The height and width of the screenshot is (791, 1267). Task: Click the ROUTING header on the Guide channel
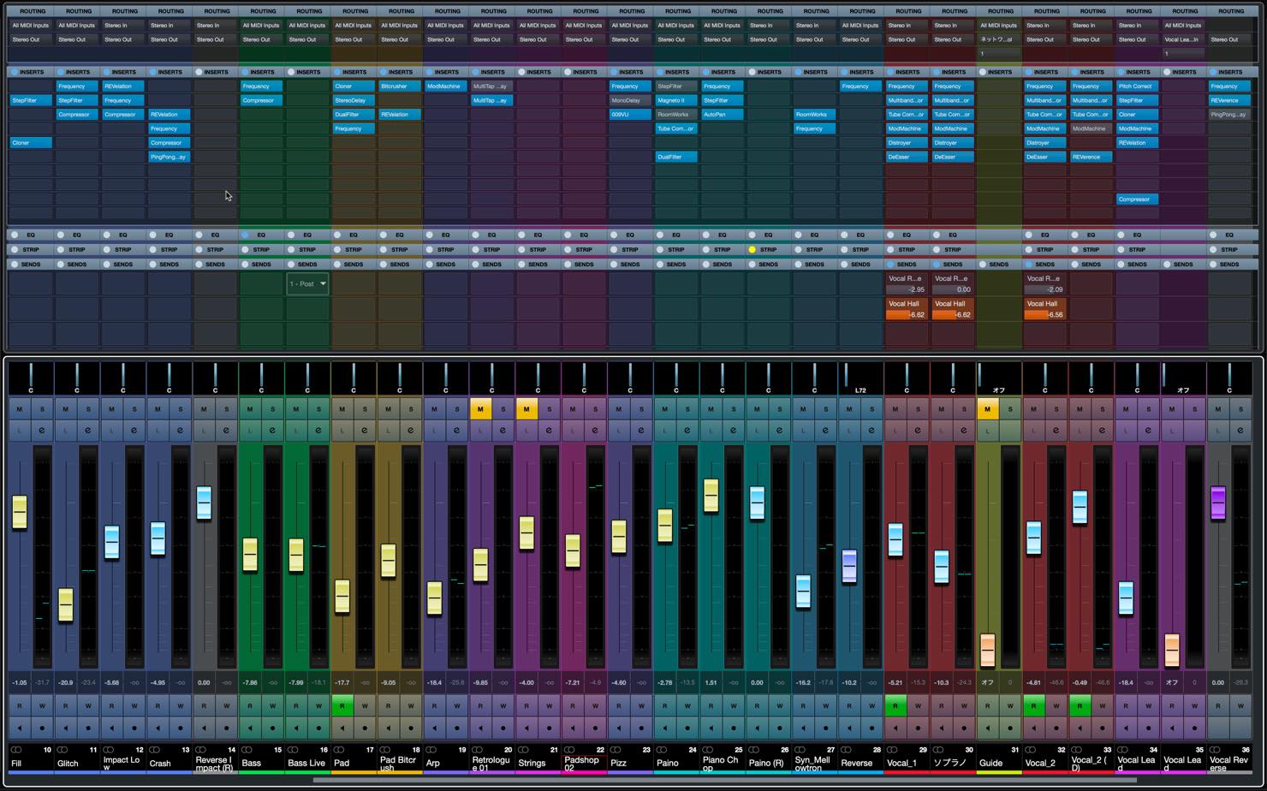tap(999, 11)
